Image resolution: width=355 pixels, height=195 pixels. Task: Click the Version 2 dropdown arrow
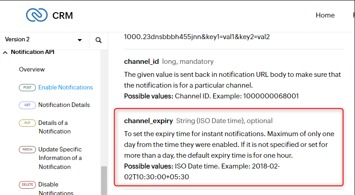(80, 40)
